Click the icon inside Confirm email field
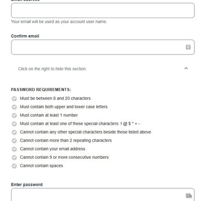Screen dimensions: 206x201 (x=188, y=47)
